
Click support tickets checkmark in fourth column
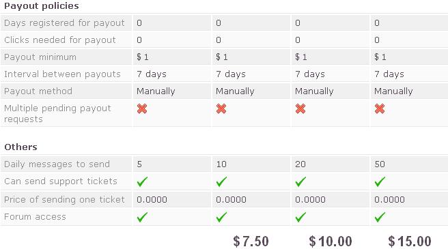click(380, 181)
